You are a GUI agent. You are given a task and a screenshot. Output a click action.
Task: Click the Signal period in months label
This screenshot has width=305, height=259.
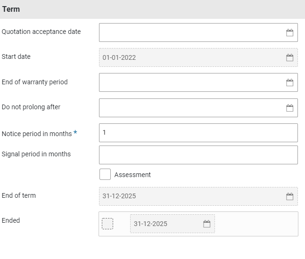point(36,154)
